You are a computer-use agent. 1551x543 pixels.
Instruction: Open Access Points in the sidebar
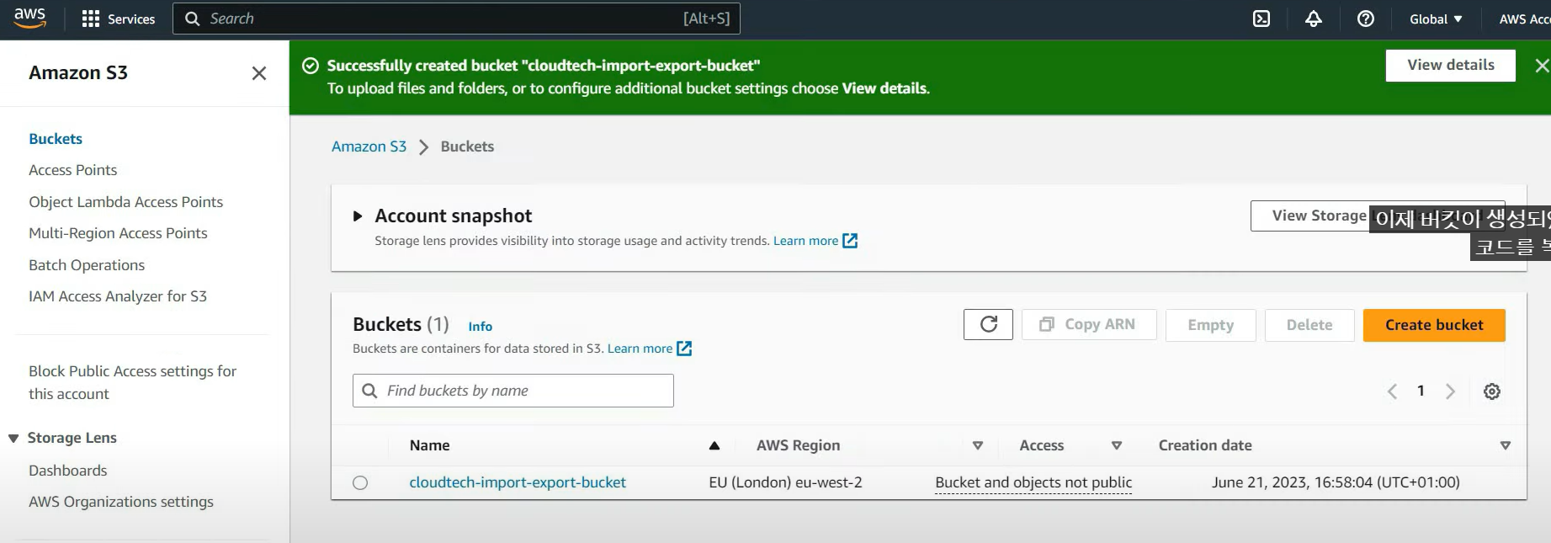point(73,170)
